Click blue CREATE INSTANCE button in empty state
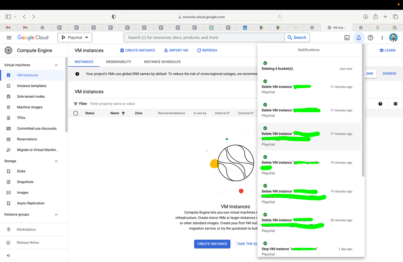The height and width of the screenshot is (262, 403). pos(212,244)
